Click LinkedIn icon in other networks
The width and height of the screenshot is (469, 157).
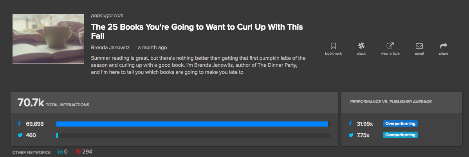coord(60,152)
